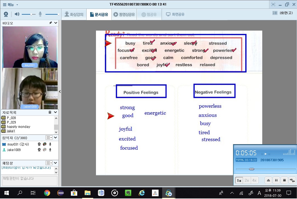Select happty monday in file list
The image size is (297, 199).
[18, 127]
